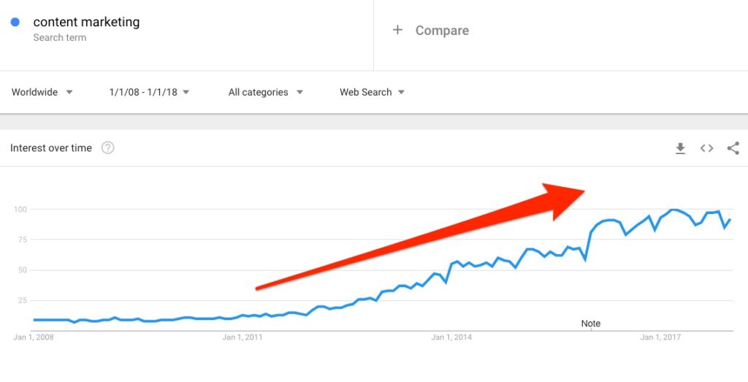Image resolution: width=748 pixels, height=382 pixels.
Task: Expand the Worldwide region dropdown
Action: (42, 92)
